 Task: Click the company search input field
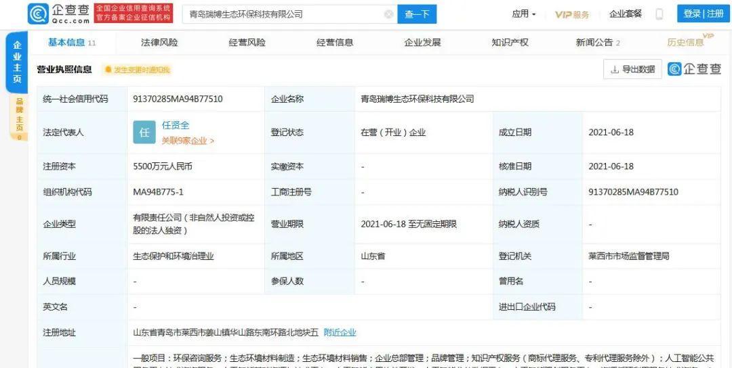[289, 14]
